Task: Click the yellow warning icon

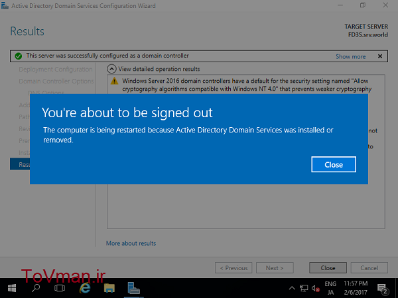Action: [115, 81]
